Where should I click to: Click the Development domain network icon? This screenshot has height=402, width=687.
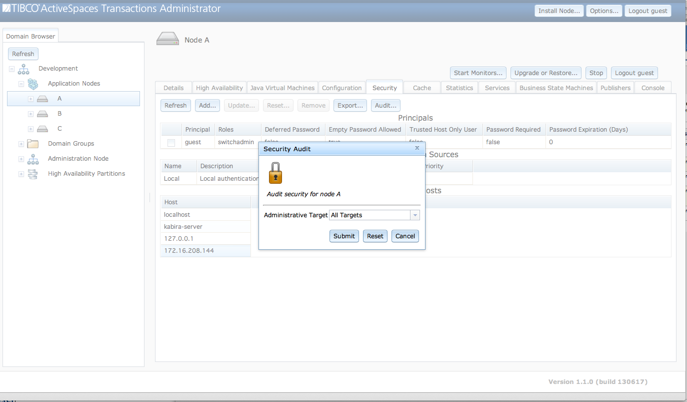pyautogui.click(x=23, y=69)
